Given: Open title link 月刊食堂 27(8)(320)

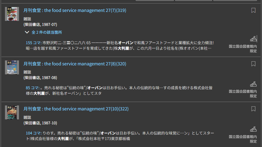Looking at the screenshot, I should [x=75, y=64].
